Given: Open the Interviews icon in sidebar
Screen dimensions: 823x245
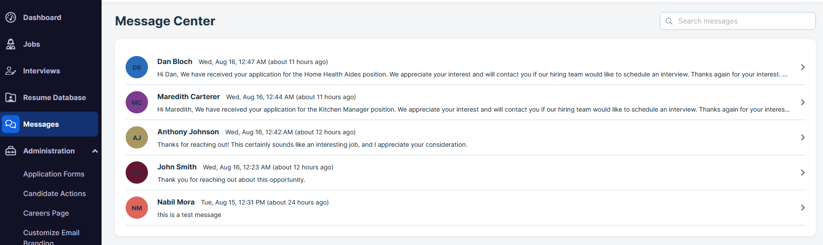Looking at the screenshot, I should click(11, 71).
